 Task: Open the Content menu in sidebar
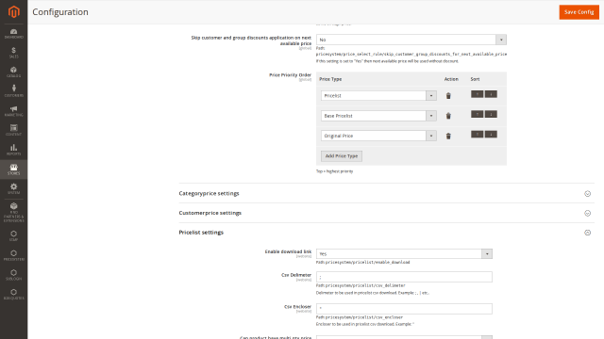click(13, 130)
